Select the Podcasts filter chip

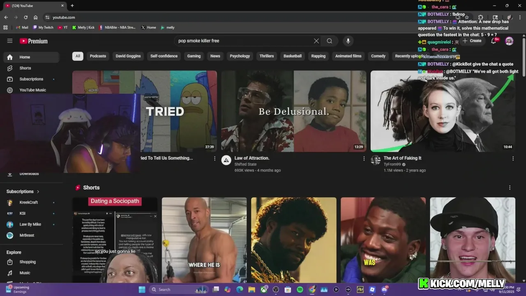98,56
